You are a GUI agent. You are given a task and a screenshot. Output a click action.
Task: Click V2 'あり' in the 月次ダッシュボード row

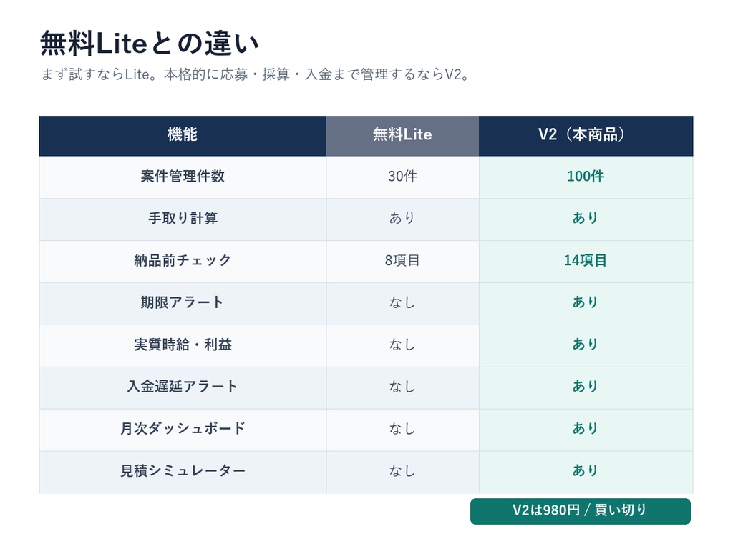click(x=586, y=428)
